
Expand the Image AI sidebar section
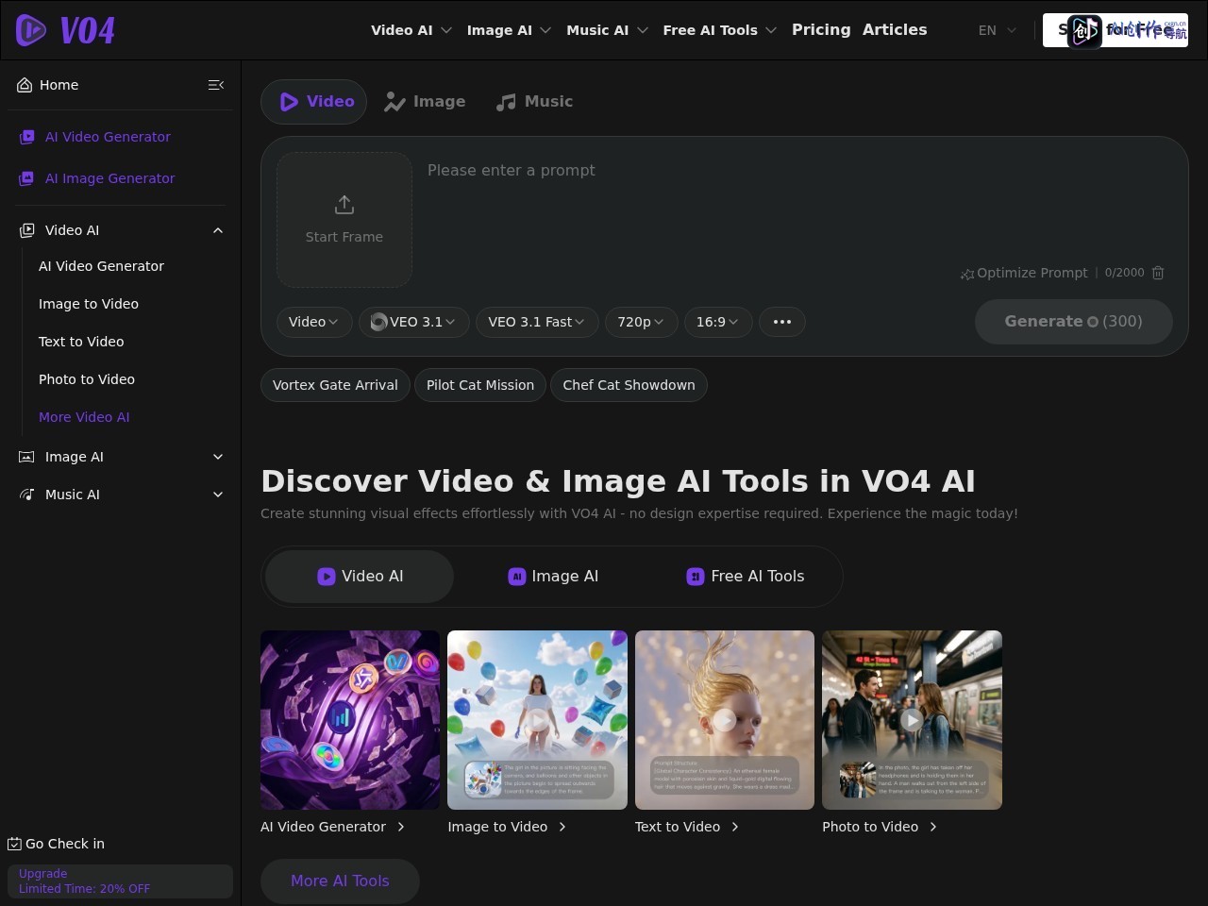point(218,457)
